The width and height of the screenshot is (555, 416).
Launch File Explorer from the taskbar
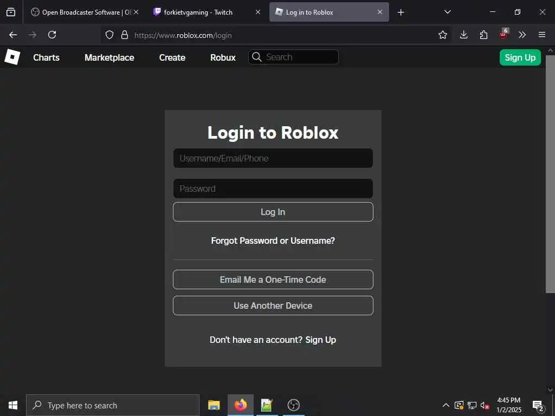point(214,405)
